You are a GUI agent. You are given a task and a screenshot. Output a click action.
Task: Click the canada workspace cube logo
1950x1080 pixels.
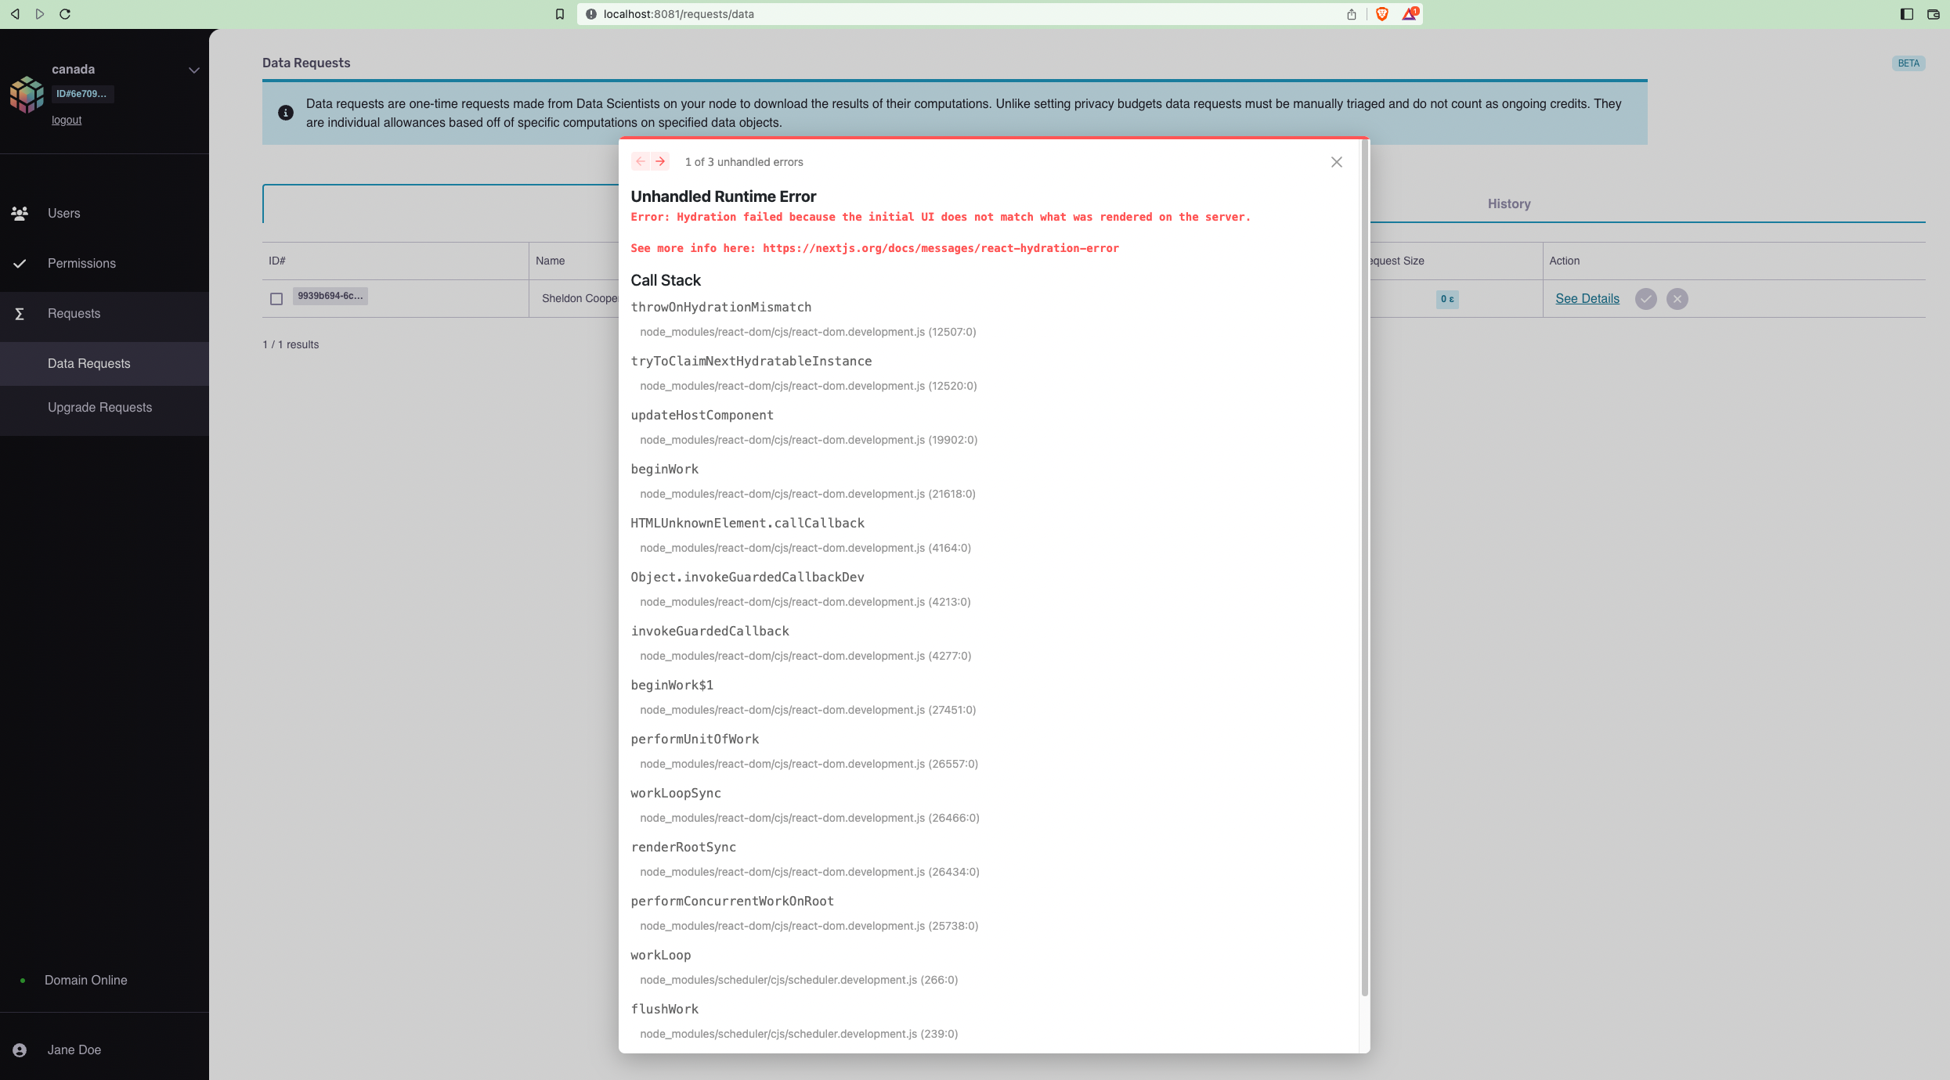(x=27, y=94)
